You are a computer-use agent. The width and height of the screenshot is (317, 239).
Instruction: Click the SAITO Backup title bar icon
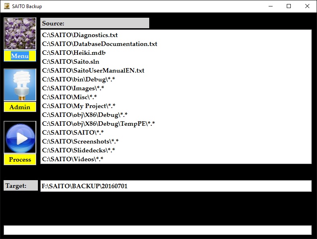click(7, 6)
